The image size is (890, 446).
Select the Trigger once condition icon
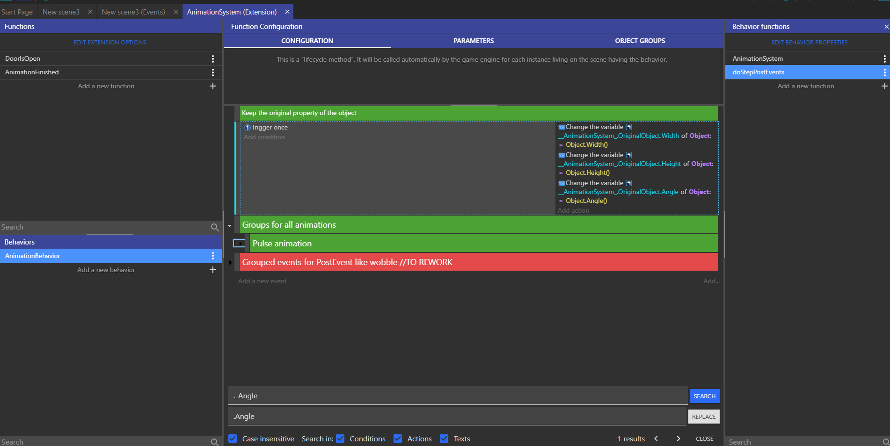point(247,127)
